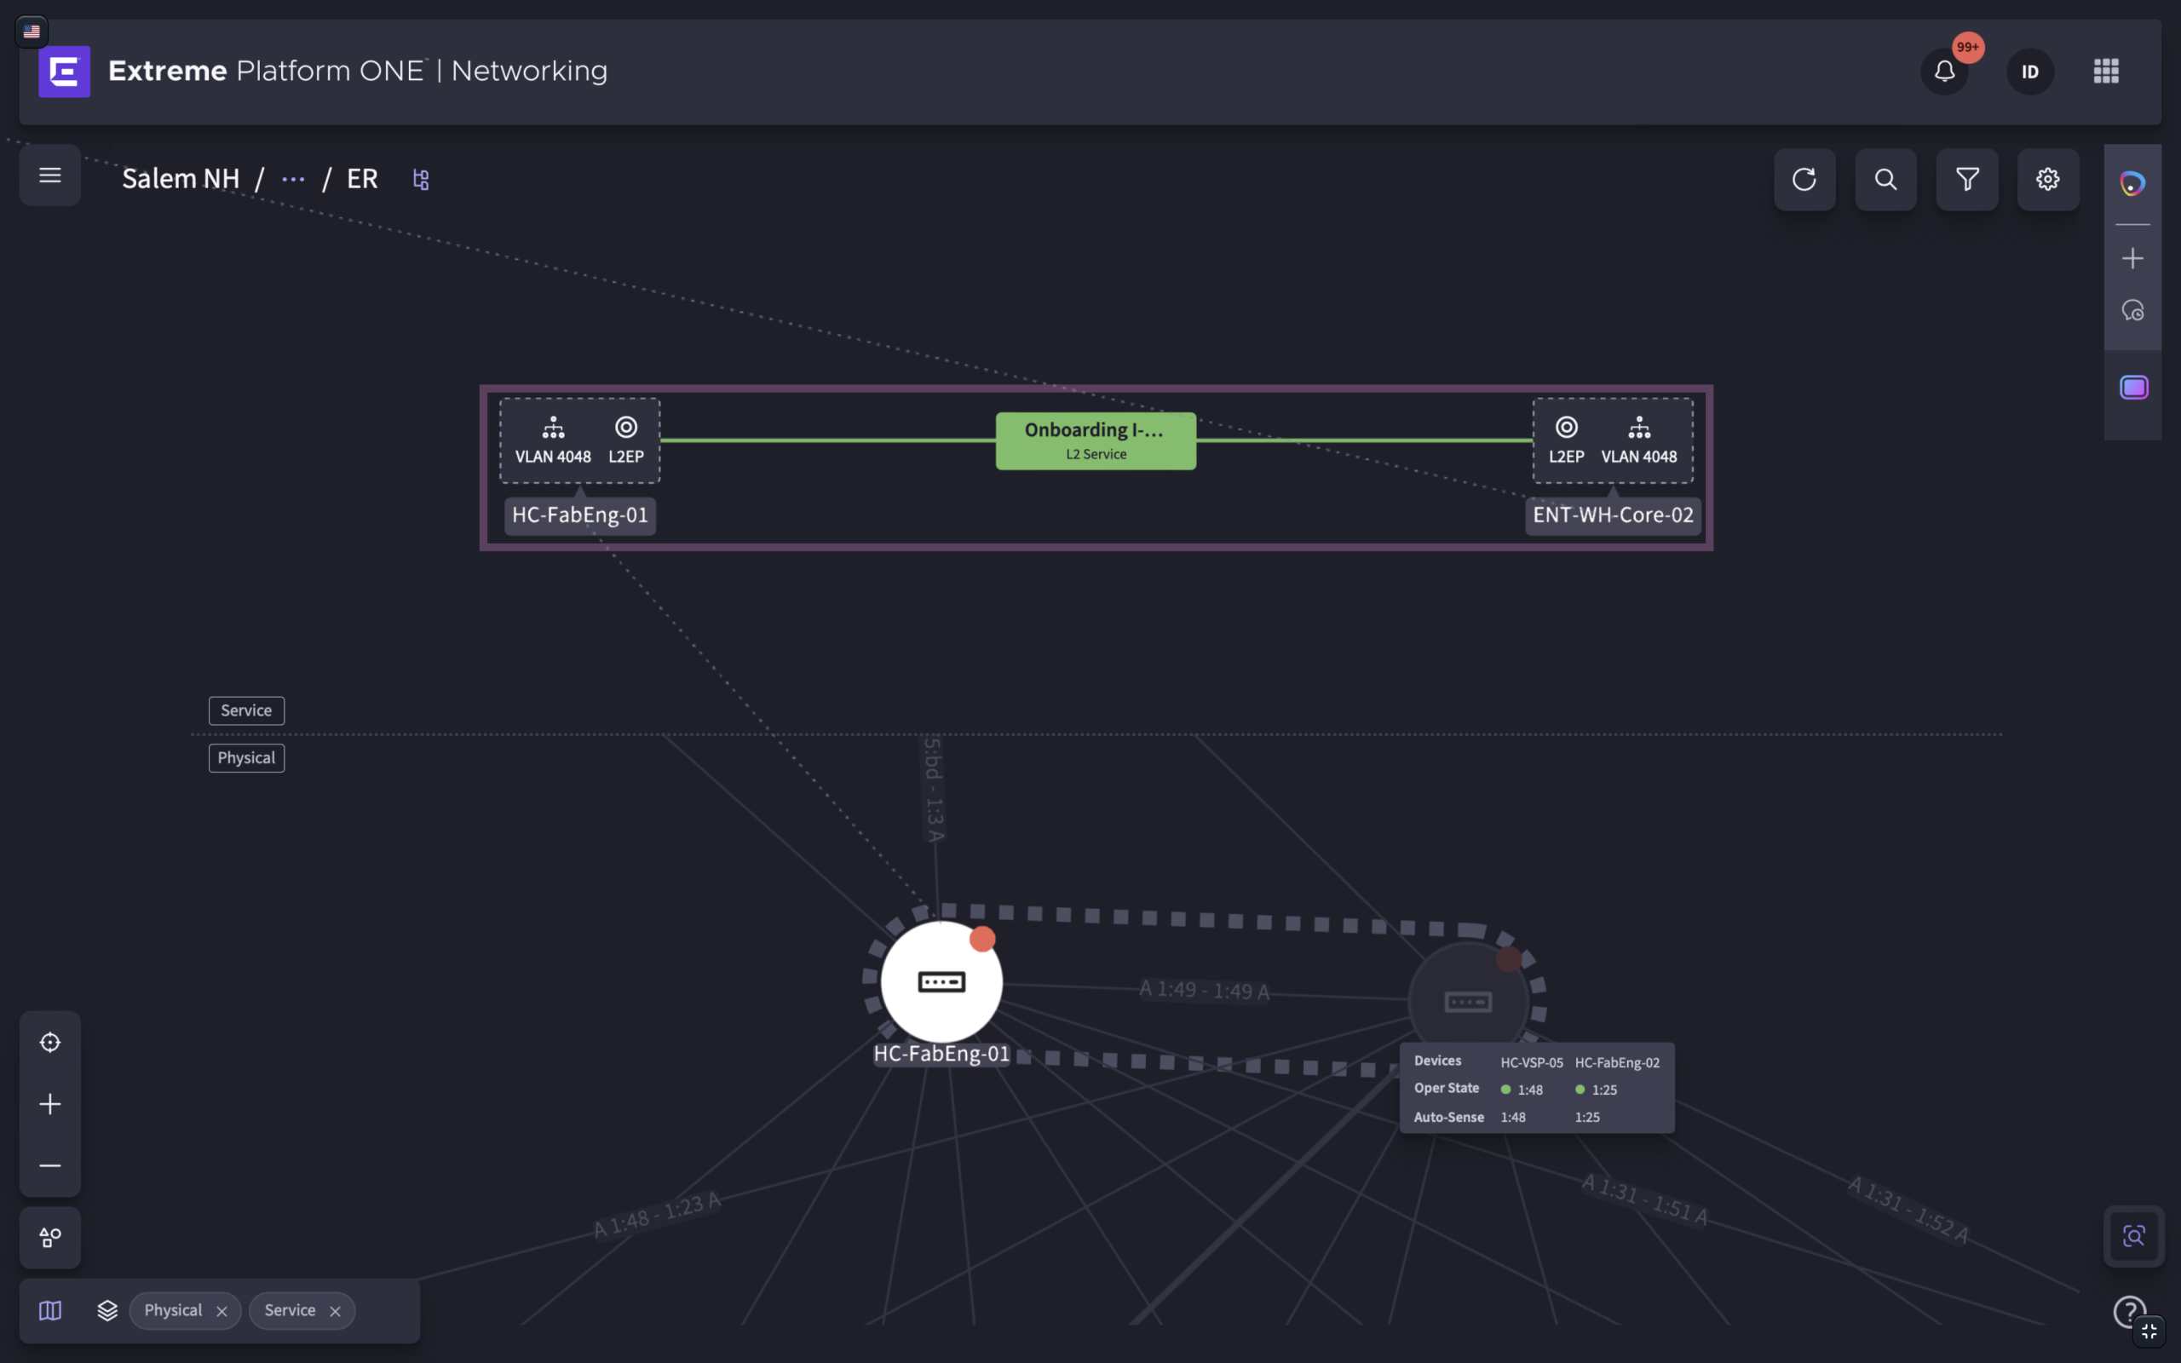
Task: Click the HC-FabEng-01 service label
Action: coord(579,515)
